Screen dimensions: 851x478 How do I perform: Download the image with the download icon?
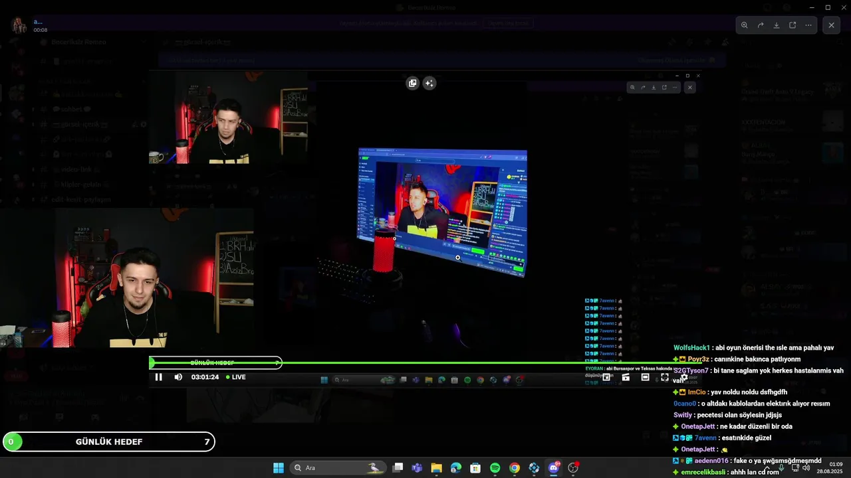(x=777, y=25)
